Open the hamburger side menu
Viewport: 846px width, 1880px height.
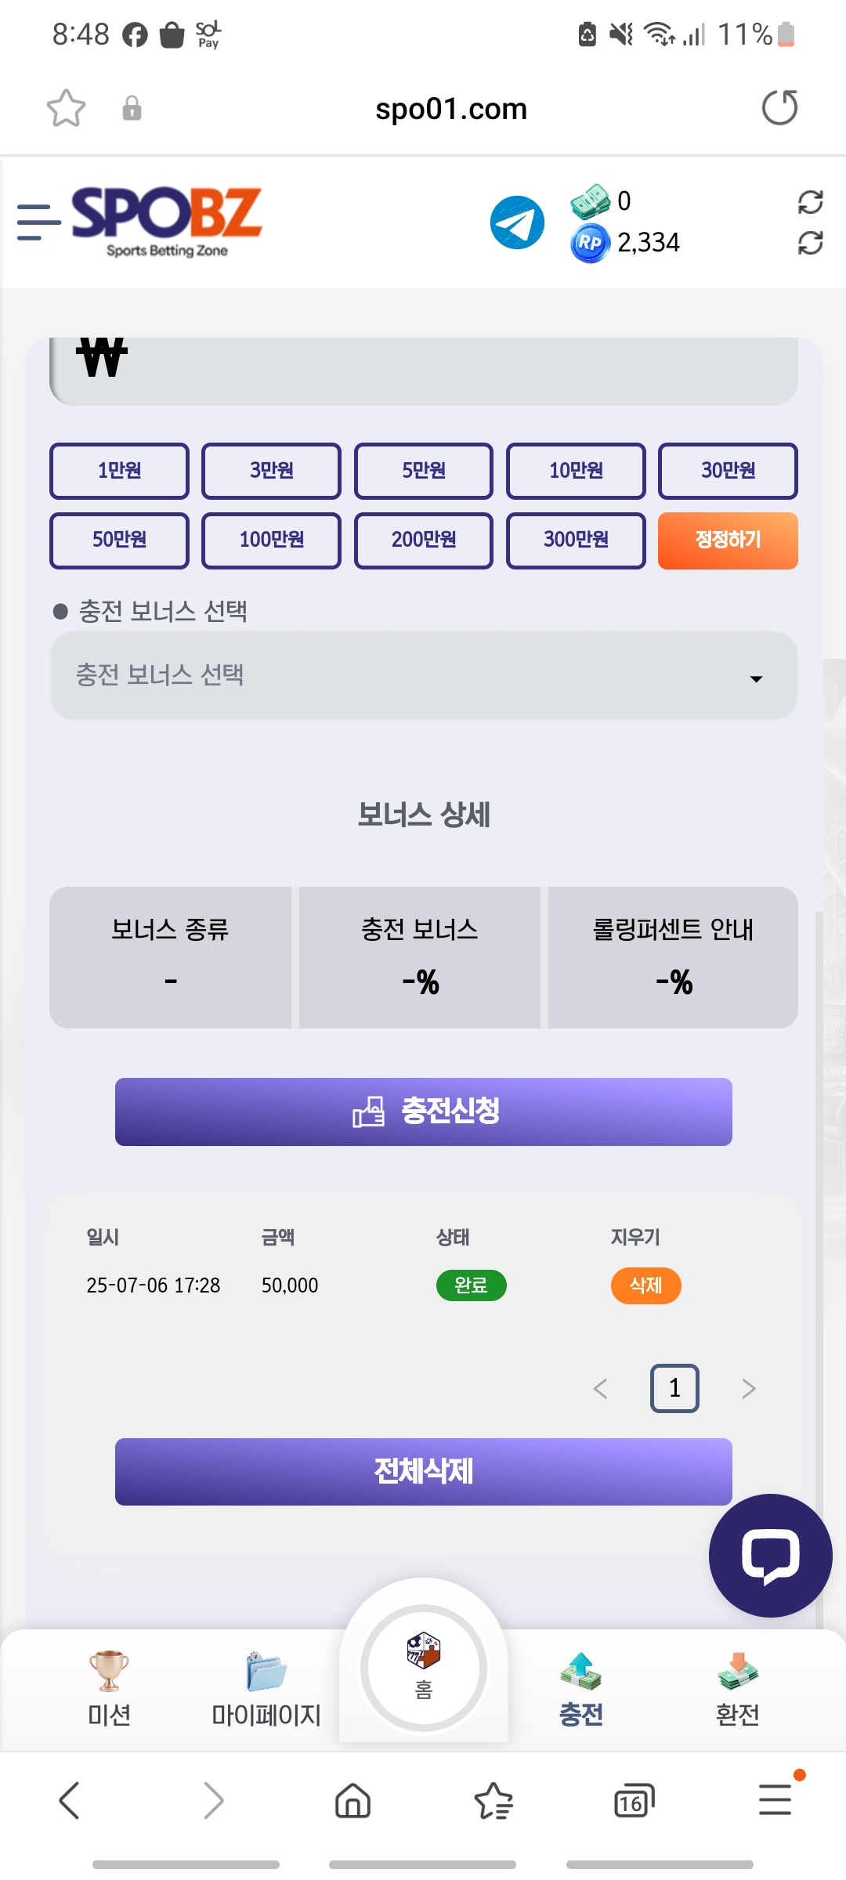pos(38,222)
